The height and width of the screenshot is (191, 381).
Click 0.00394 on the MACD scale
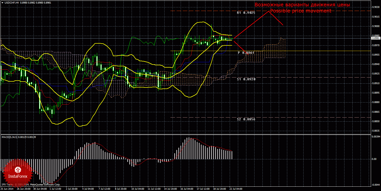(376, 137)
